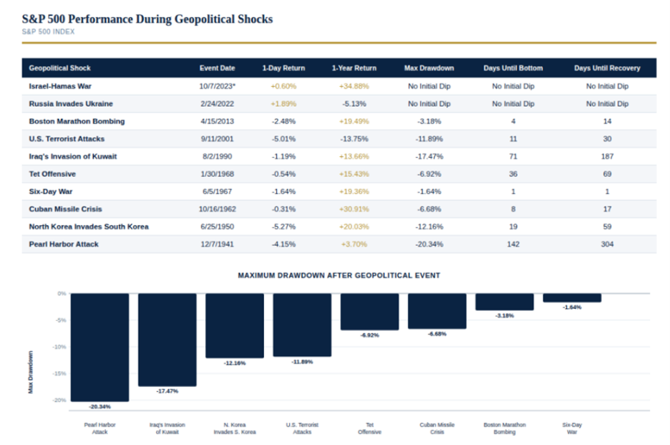
Task: Click the Pearl Harbor Attack bar in chart
Action: click(x=99, y=347)
